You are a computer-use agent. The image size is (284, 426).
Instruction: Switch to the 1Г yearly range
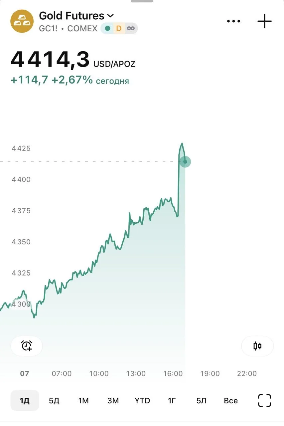click(x=172, y=400)
